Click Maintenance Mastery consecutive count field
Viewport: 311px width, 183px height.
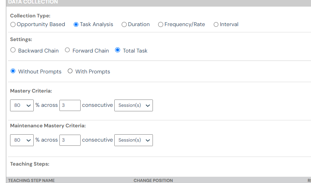[70, 140]
